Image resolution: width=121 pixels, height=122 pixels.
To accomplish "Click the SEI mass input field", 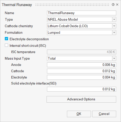I will [x=82, y=89].
